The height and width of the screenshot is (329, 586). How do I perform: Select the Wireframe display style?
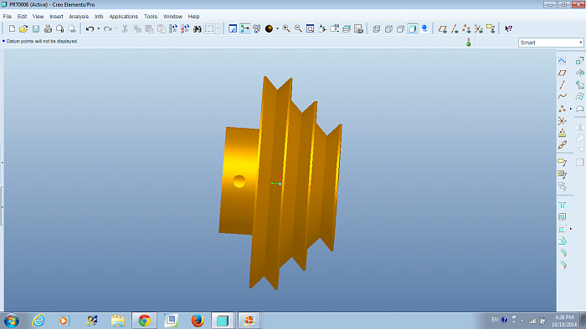(377, 28)
